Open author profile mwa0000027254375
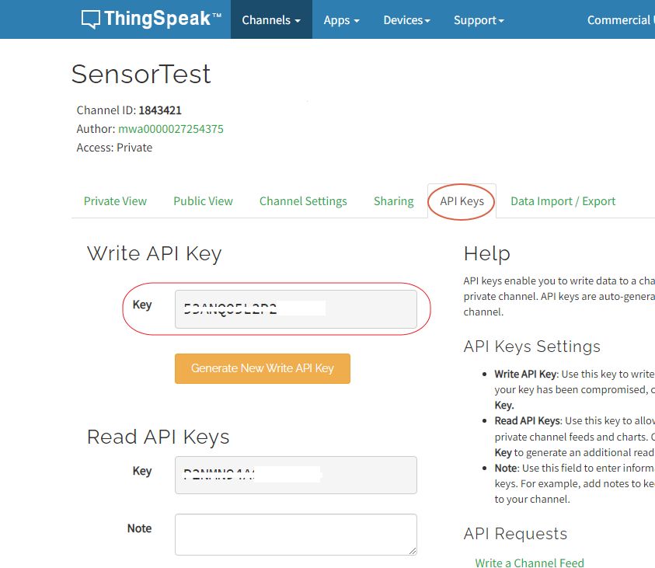Viewport: 655px width, 568px height. tap(170, 129)
